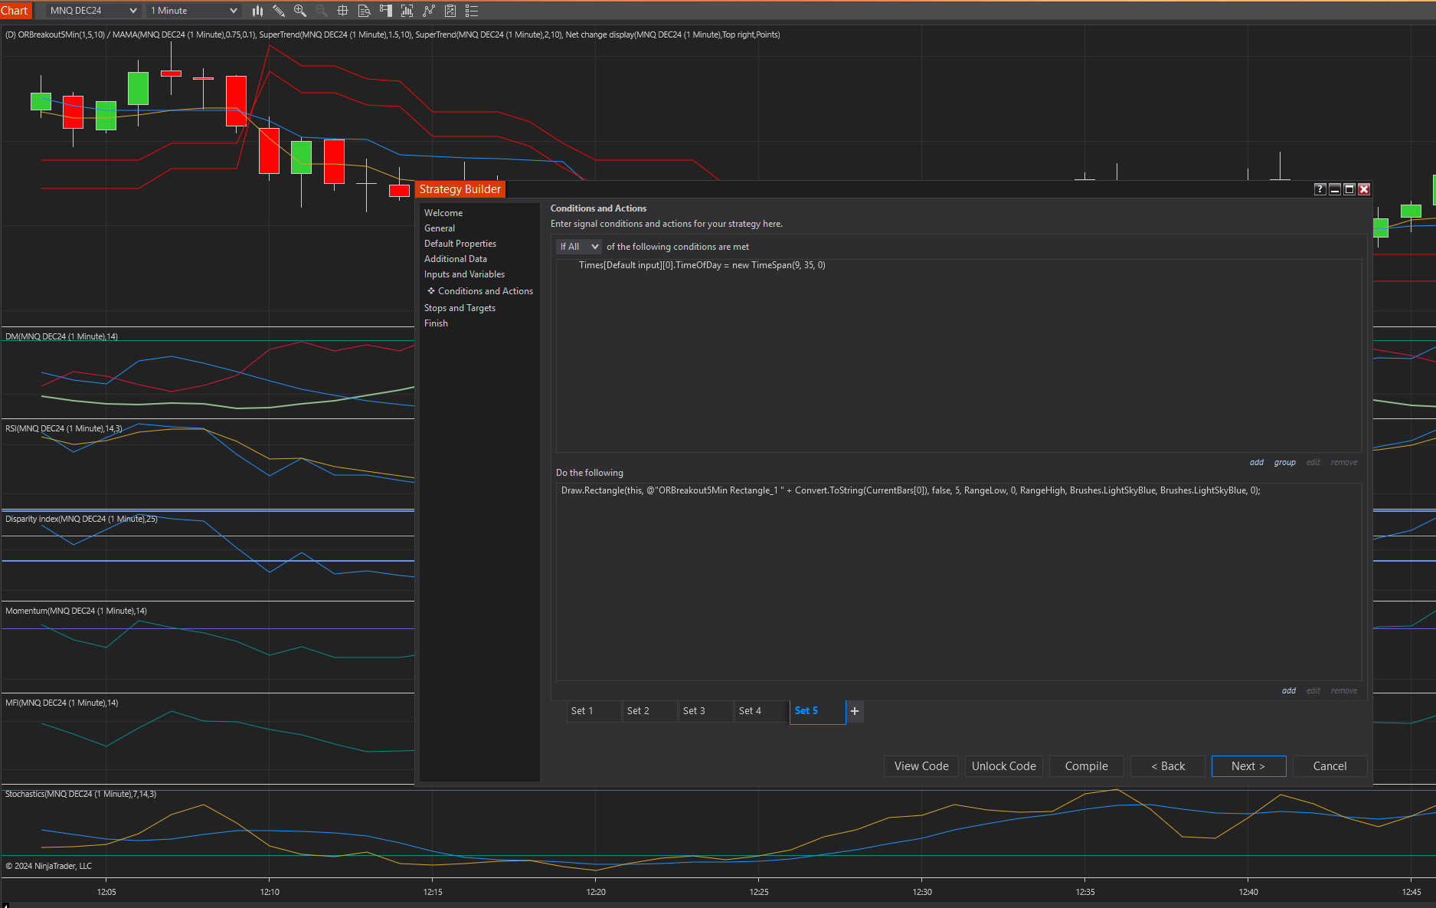This screenshot has width=1436, height=908.
Task: Go back with the < Back button
Action: click(1168, 766)
